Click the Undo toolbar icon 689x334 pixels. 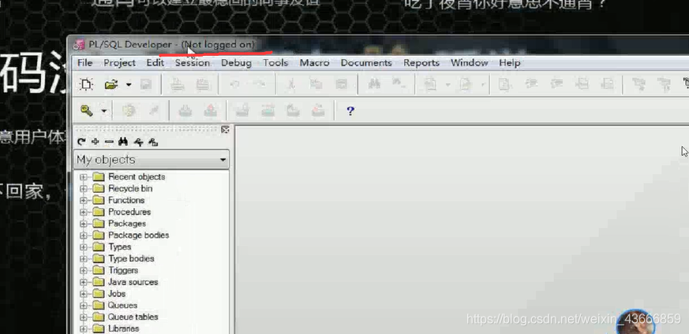pyautogui.click(x=234, y=84)
